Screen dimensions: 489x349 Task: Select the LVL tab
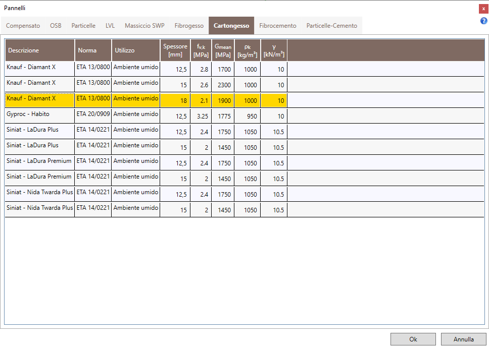110,26
